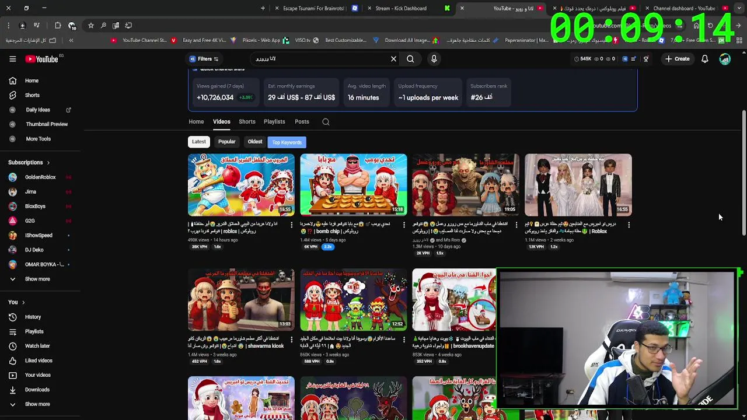
Task: Open options for the 1.3M views 10 days ago video
Action: point(516,225)
